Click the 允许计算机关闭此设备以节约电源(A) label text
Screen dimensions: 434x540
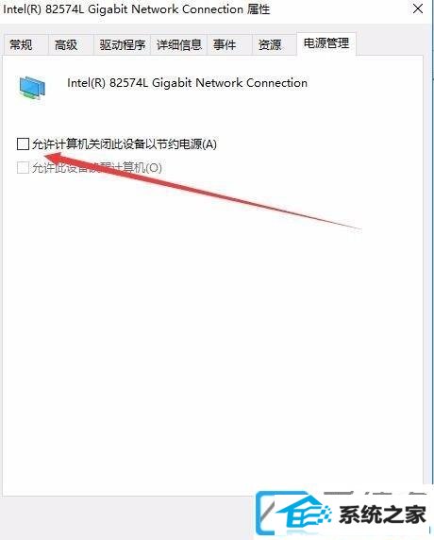tap(125, 143)
